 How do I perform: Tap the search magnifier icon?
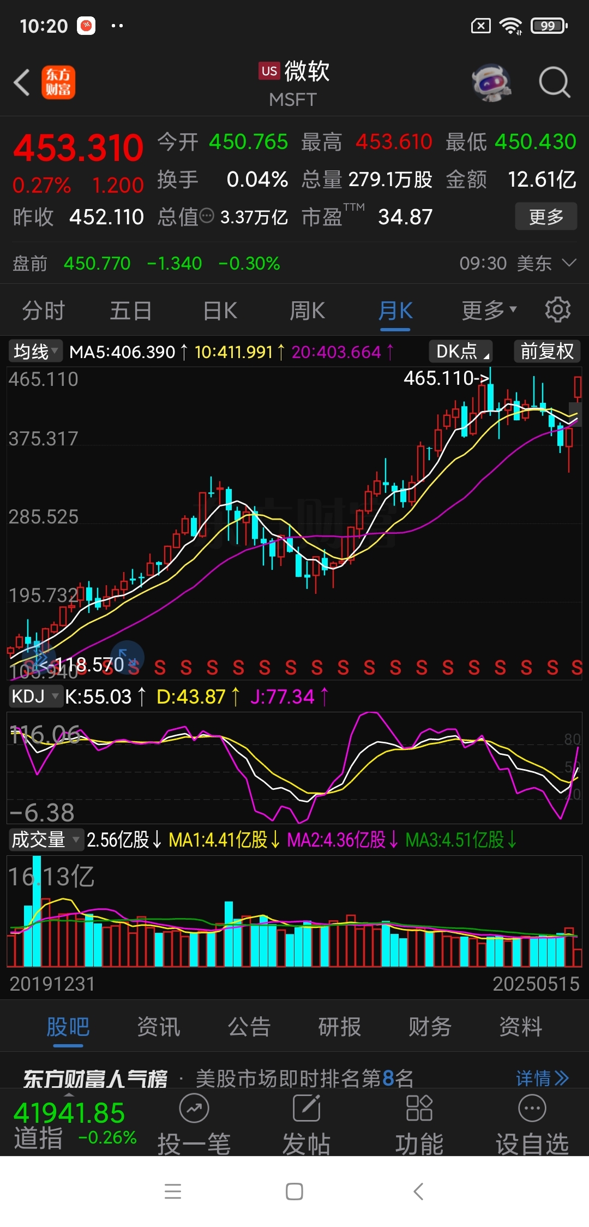(555, 83)
